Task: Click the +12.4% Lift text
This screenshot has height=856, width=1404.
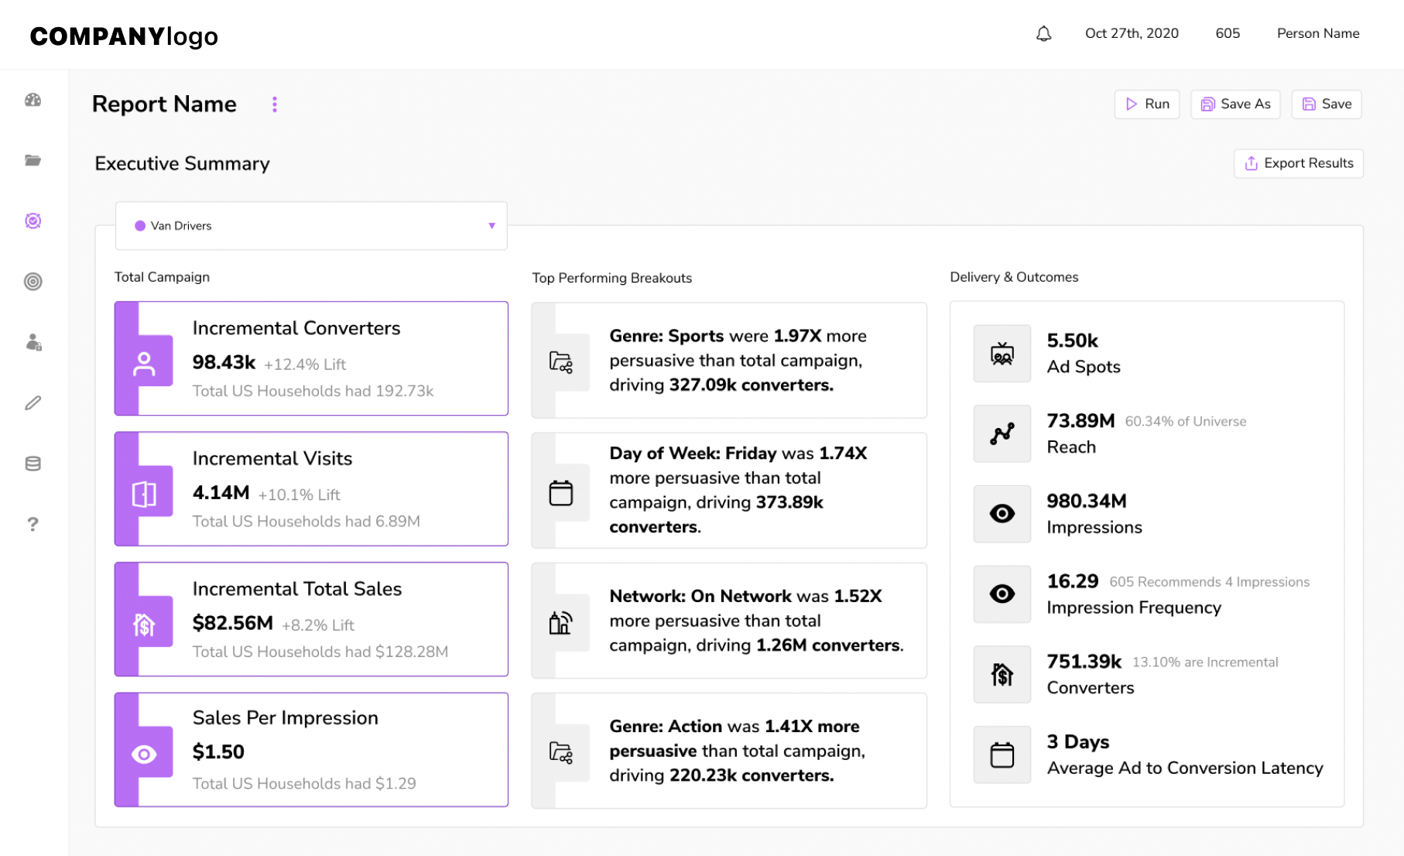Action: click(x=305, y=365)
